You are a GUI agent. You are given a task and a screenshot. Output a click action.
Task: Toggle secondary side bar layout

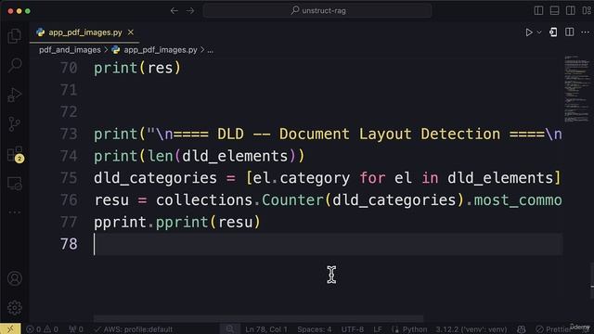pos(570,10)
